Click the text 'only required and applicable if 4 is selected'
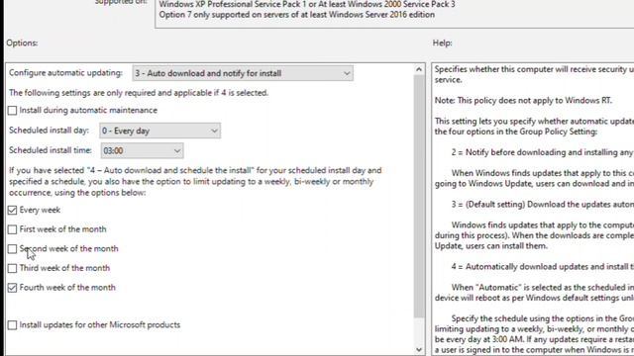The image size is (634, 356). tap(189, 93)
